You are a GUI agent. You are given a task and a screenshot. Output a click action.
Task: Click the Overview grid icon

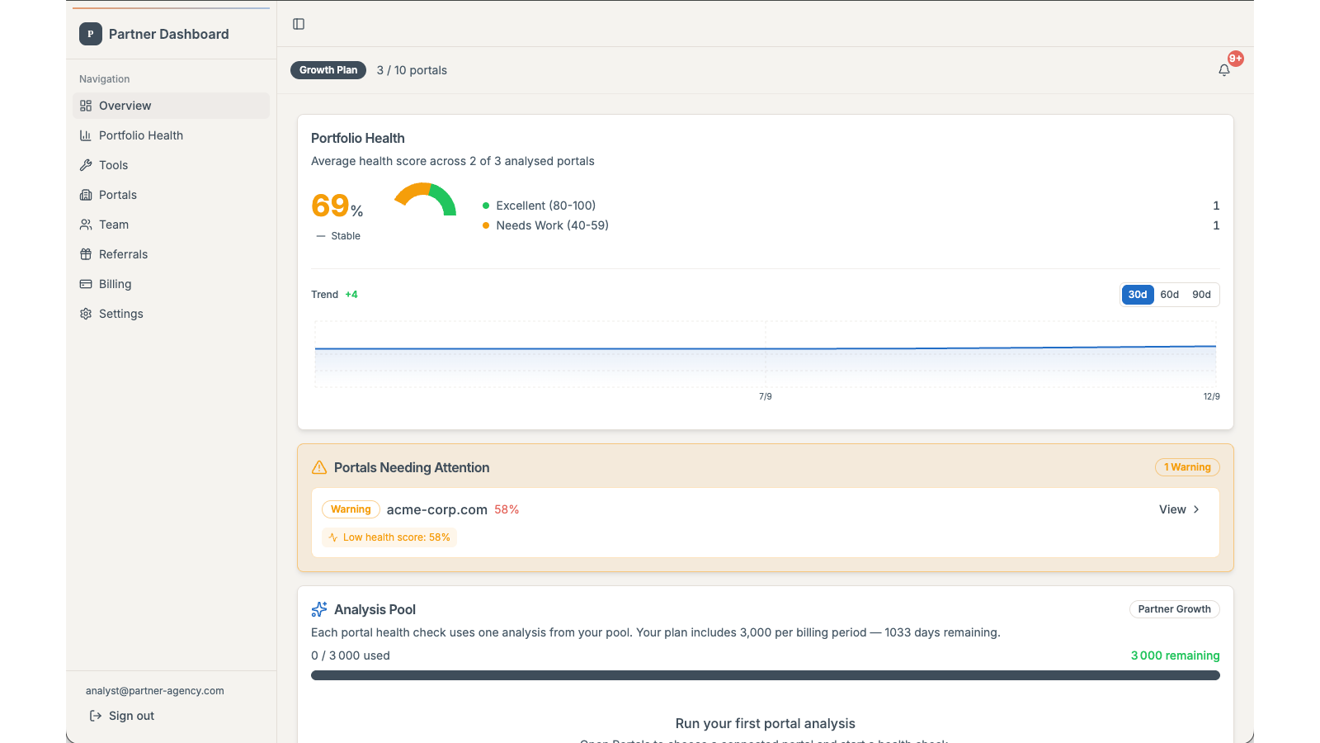coord(86,106)
